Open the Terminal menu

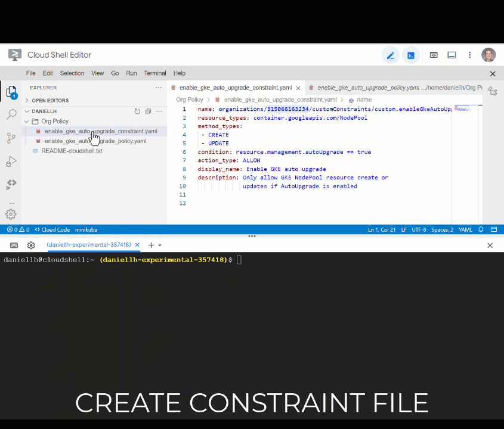coord(154,73)
